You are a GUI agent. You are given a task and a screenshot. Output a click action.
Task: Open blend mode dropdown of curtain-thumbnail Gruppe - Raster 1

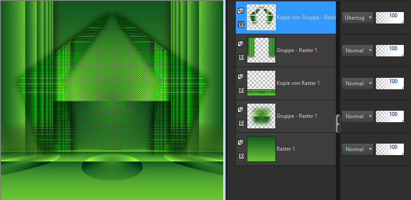coord(358,51)
